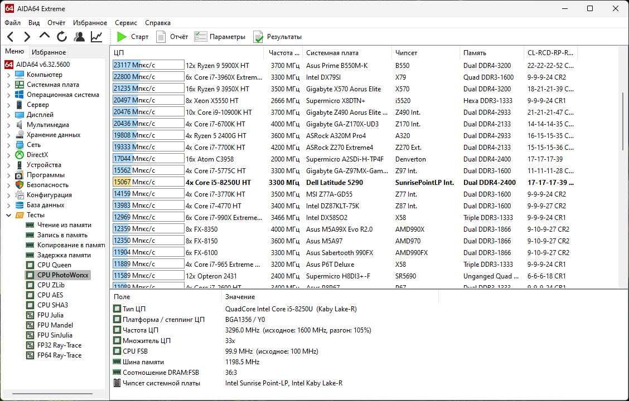Collapse the Тесты tree node
This screenshot has width=629, height=401.
coord(8,215)
